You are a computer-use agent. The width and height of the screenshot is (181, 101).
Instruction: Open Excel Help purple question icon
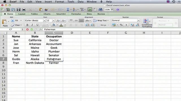[x=118, y=10]
